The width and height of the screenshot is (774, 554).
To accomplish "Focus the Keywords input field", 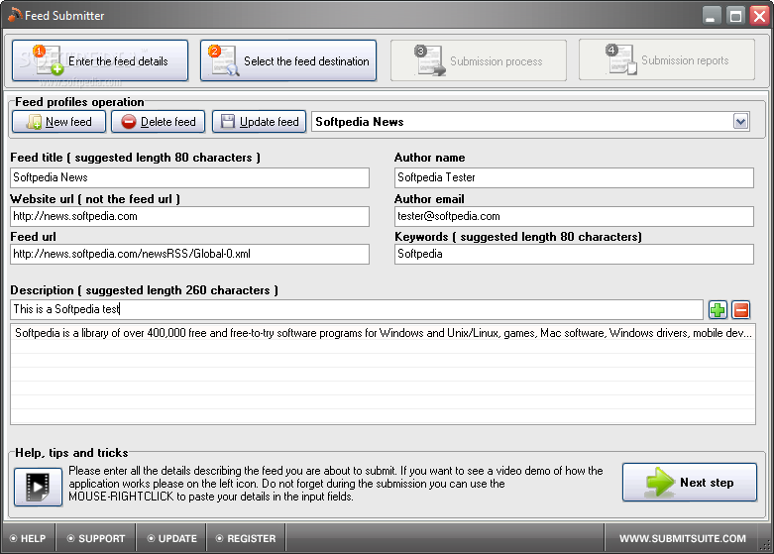I will [x=574, y=254].
